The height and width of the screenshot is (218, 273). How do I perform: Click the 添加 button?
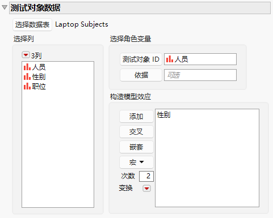click(136, 117)
